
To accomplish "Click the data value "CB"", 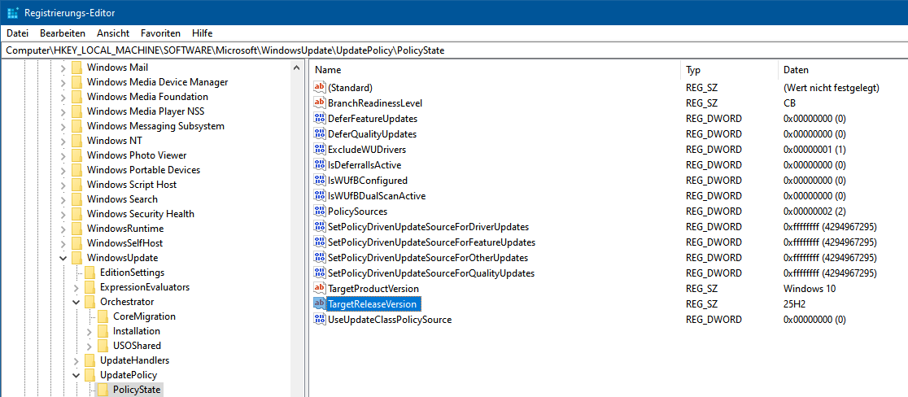I will pyautogui.click(x=789, y=103).
